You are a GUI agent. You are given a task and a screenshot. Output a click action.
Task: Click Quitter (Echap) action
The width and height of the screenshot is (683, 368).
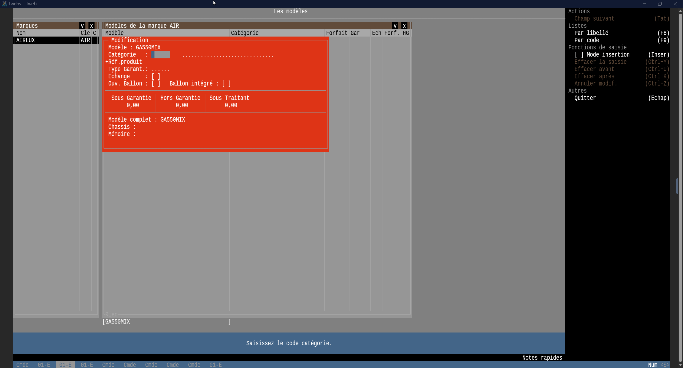tap(585, 98)
